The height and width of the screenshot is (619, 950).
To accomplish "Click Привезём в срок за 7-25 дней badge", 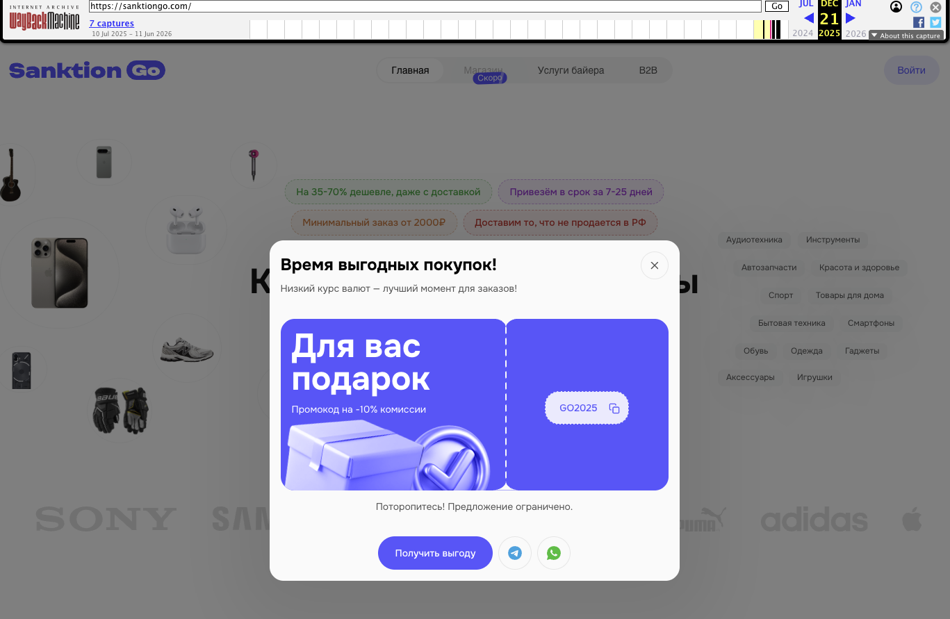I will click(581, 192).
